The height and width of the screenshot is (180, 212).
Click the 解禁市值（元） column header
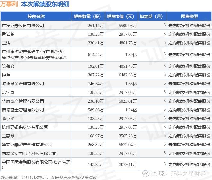pyautogui.click(x=121, y=16)
